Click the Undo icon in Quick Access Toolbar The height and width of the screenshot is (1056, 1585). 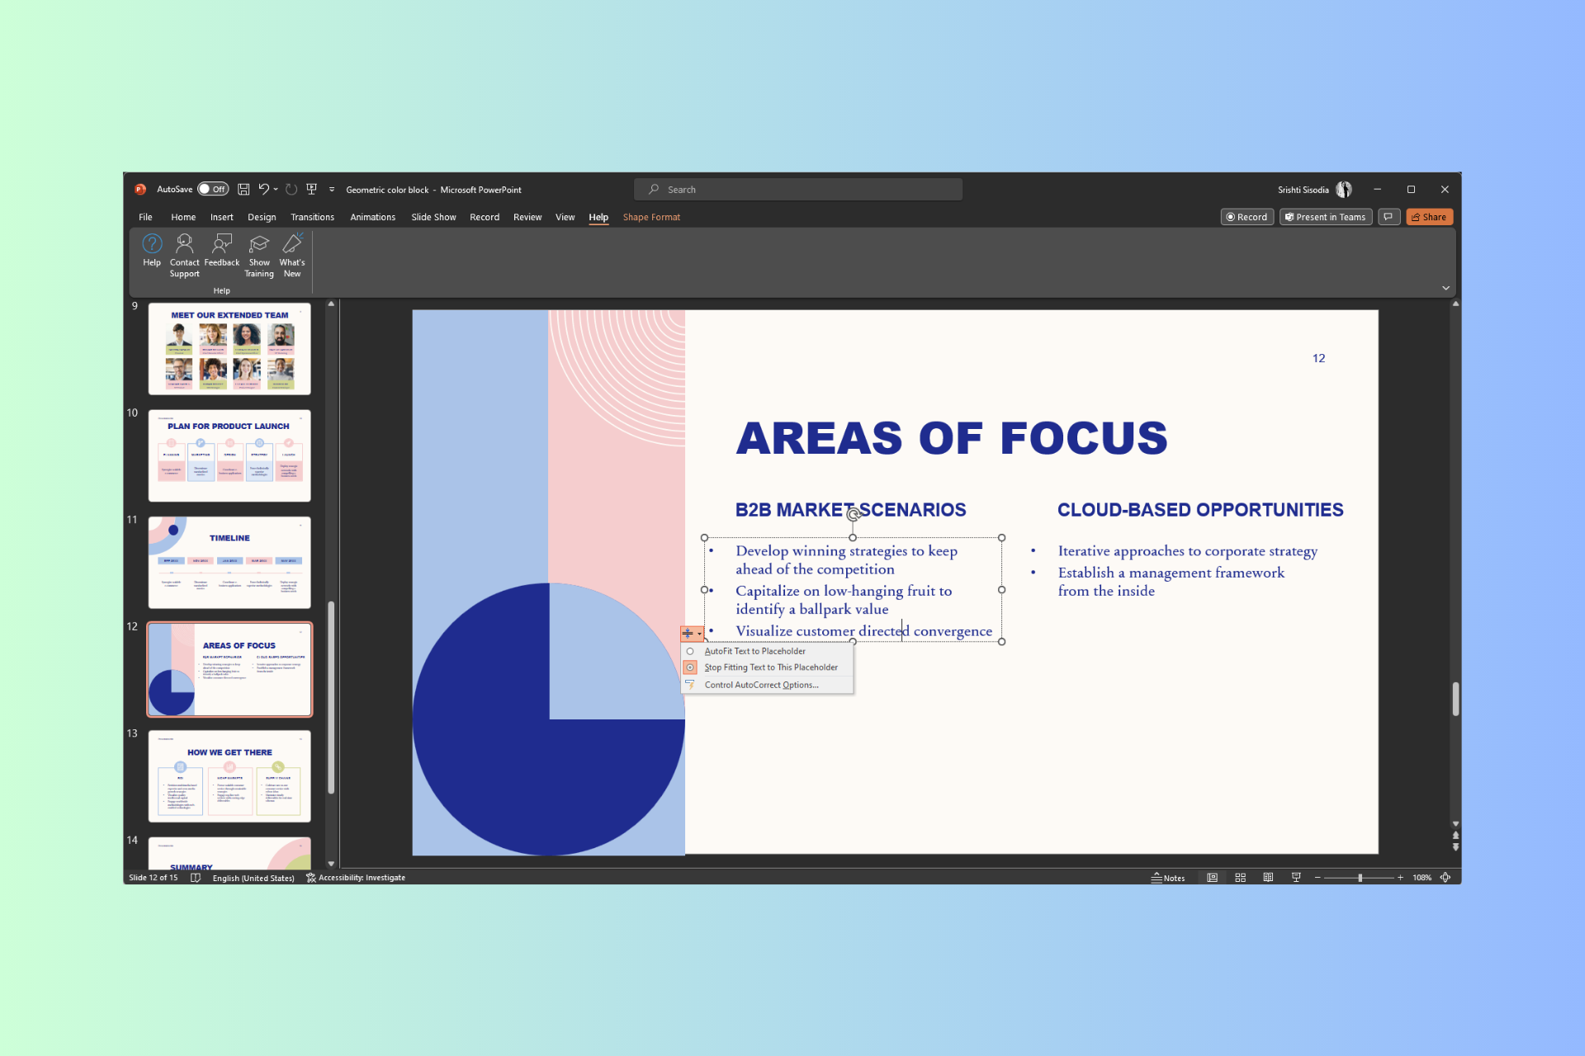264,190
